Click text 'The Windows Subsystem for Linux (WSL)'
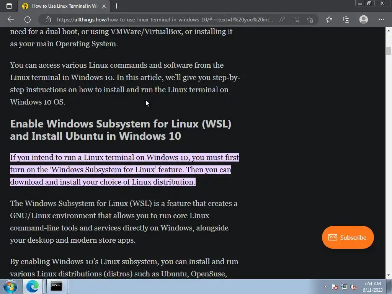This screenshot has width=392, height=294. [x=81, y=203]
